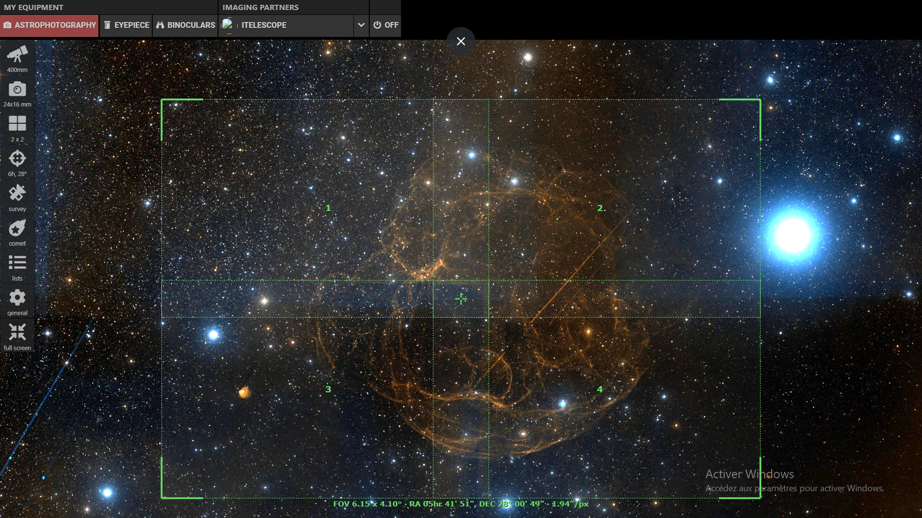
Task: Select the Eyepiece tab
Action: coord(126,25)
